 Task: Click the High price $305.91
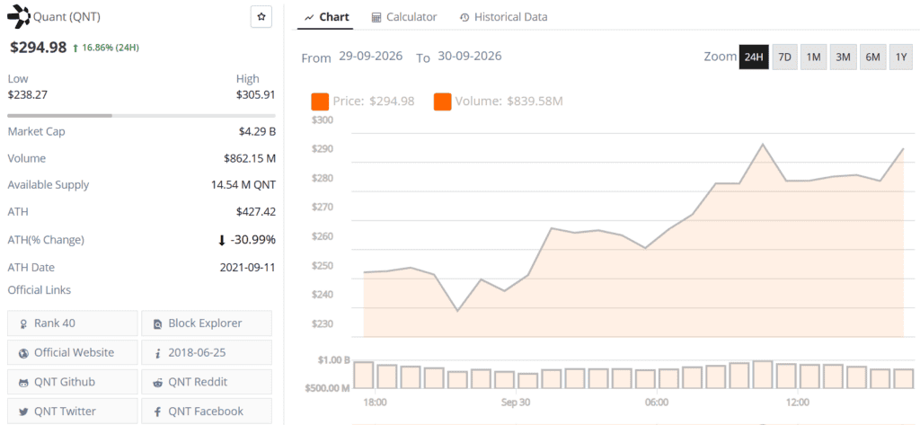point(255,94)
